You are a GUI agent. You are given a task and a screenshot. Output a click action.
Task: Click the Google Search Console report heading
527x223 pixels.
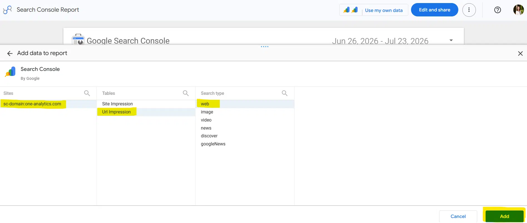[128, 41]
